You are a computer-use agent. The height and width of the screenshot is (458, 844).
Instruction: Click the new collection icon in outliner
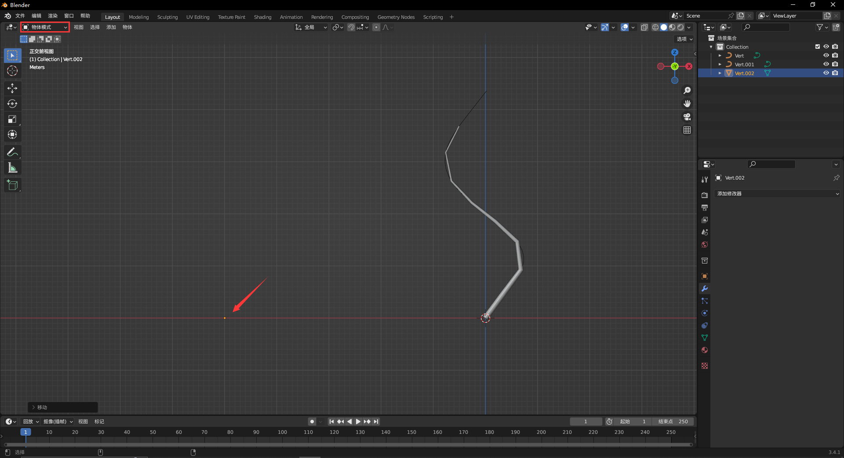point(836,27)
